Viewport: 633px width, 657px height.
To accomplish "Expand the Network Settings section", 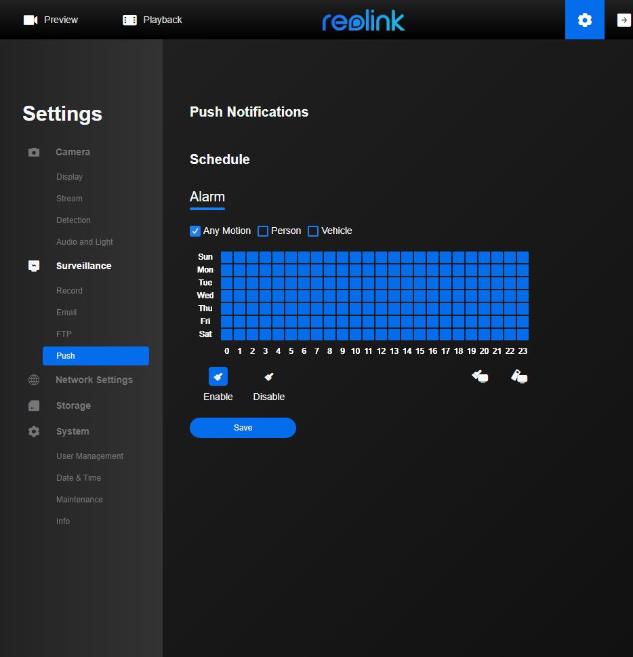I will pos(94,380).
